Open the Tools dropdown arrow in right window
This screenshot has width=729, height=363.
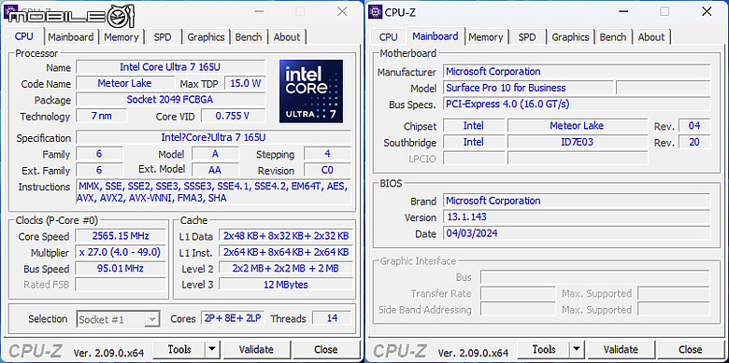[x=577, y=349]
